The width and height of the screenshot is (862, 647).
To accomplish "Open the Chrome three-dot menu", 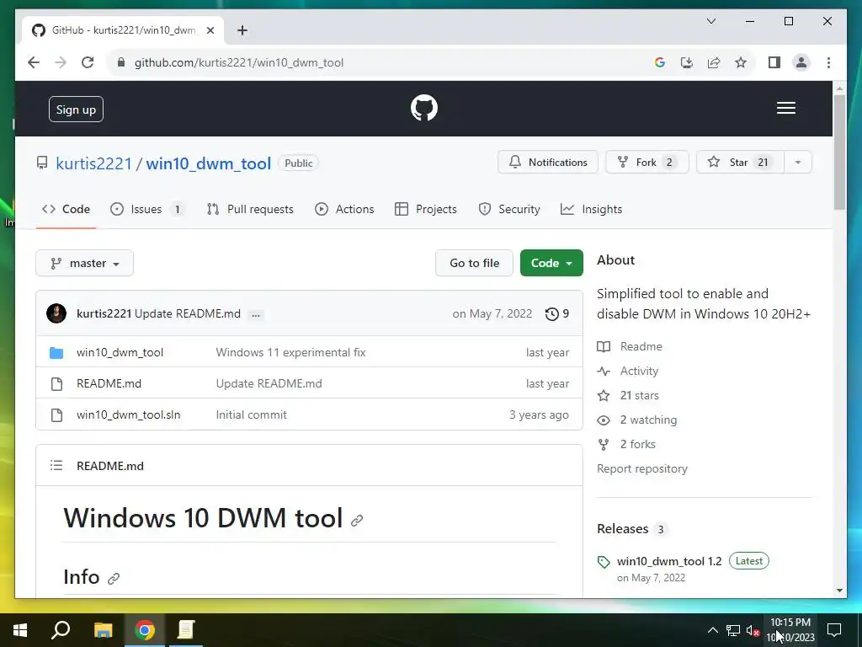I will pyautogui.click(x=828, y=62).
